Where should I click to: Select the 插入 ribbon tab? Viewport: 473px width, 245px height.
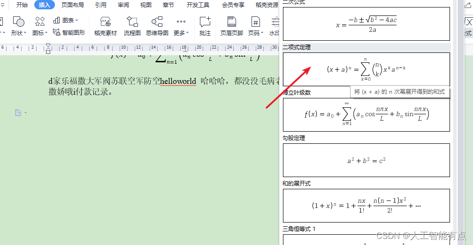click(x=44, y=5)
